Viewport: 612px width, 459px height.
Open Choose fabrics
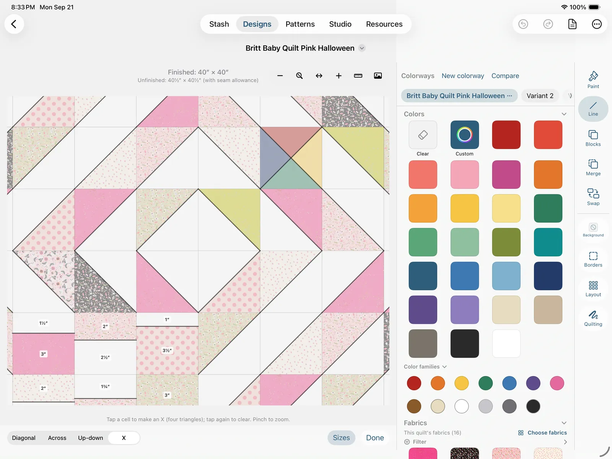542,433
